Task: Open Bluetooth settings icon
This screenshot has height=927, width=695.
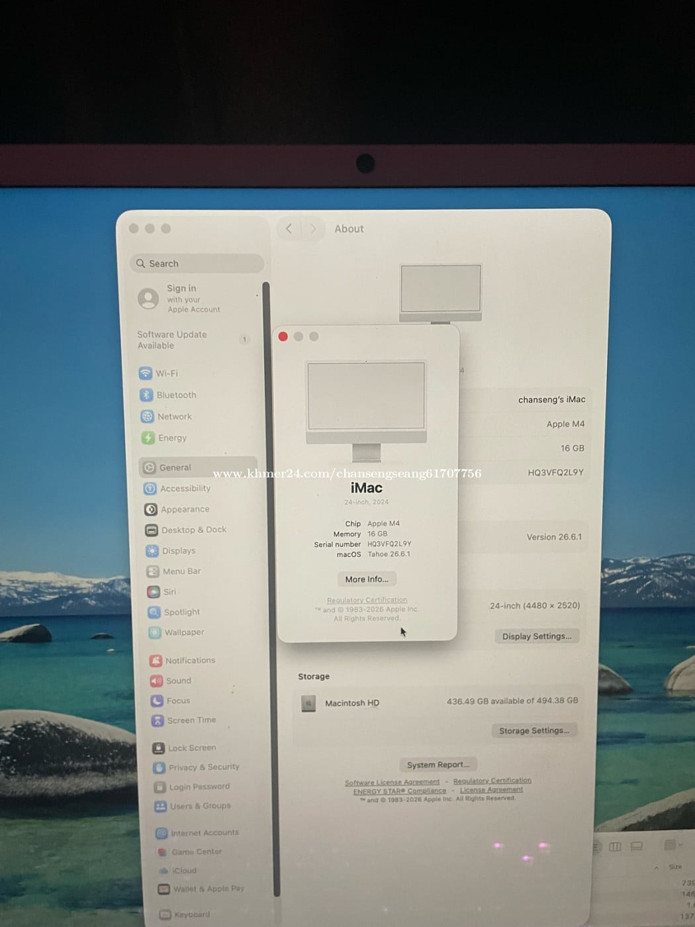Action: (x=146, y=395)
